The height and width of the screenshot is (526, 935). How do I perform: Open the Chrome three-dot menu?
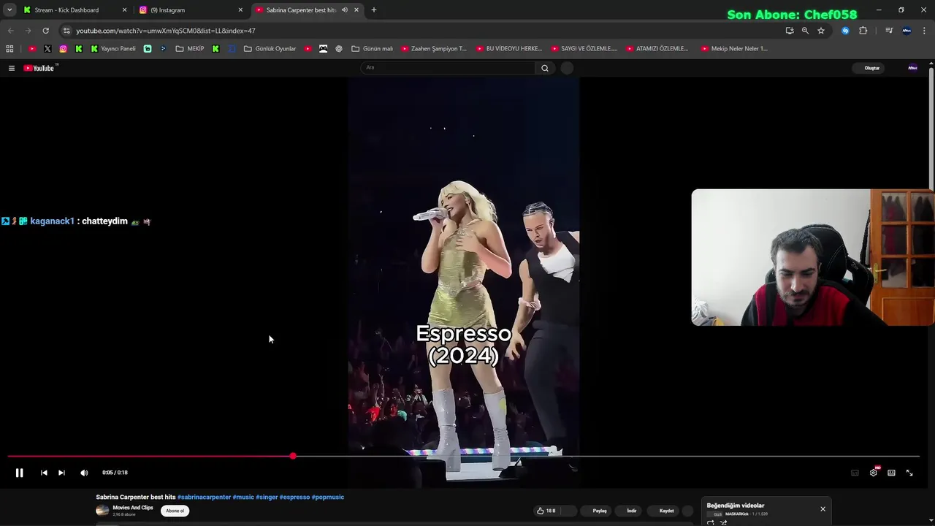pyautogui.click(x=923, y=31)
